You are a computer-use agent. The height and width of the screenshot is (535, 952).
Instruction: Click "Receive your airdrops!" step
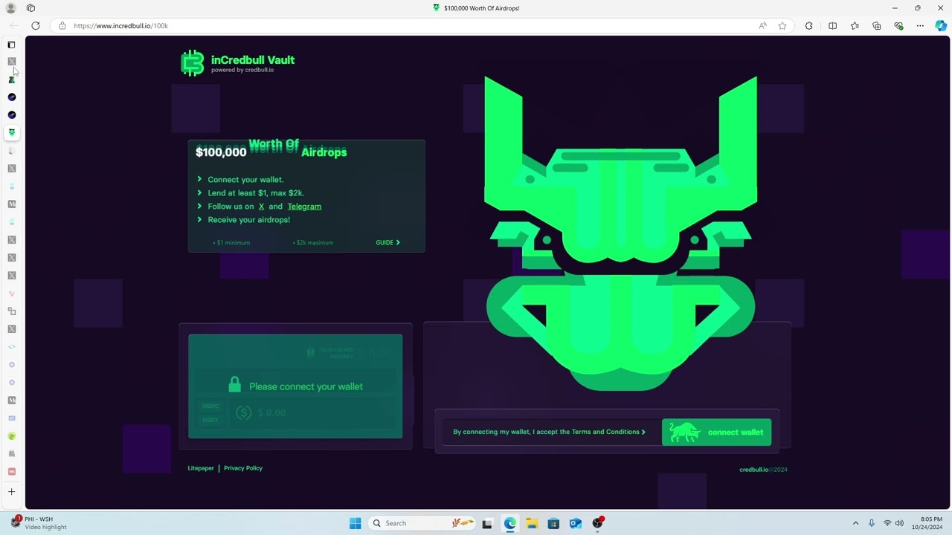(x=249, y=220)
